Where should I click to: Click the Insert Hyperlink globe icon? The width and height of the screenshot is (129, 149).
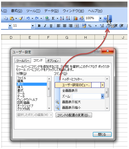click(x=47, y=18)
